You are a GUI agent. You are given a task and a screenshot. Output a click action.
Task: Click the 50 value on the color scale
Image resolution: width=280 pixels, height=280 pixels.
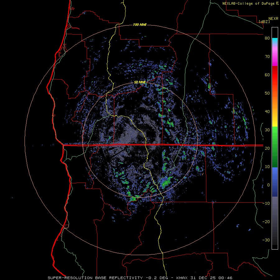pyautogui.click(x=267, y=93)
